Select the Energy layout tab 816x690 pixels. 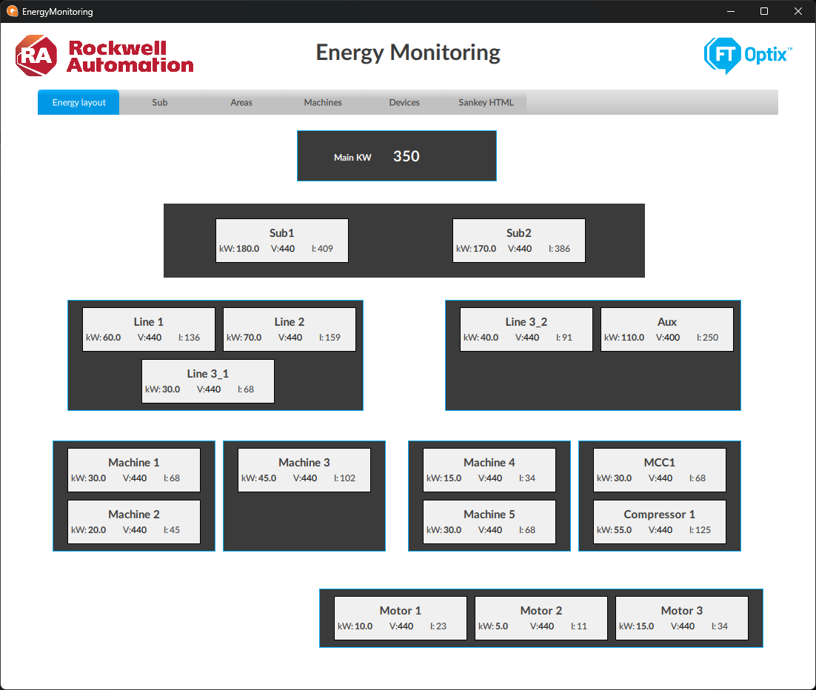(78, 102)
